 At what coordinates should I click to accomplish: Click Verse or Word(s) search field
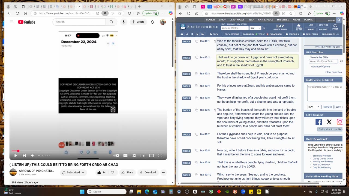[235, 28]
